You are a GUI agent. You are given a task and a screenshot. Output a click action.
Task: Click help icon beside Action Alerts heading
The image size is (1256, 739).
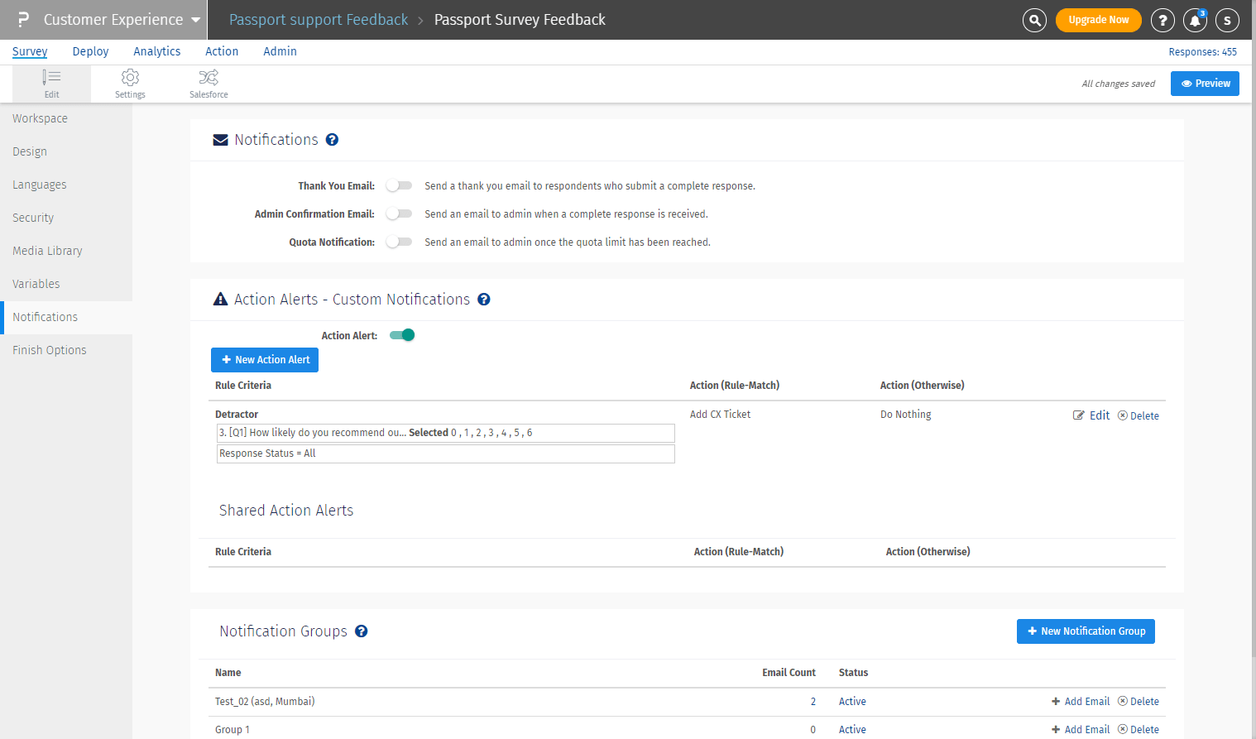[x=484, y=300]
